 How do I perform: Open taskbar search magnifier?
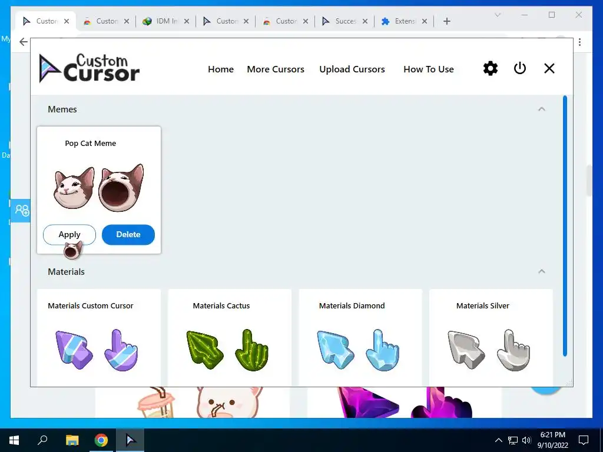click(x=42, y=440)
